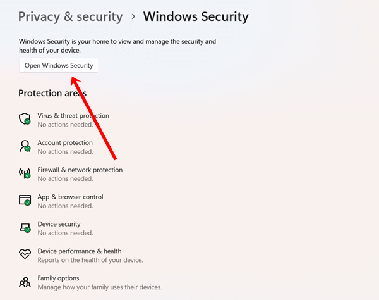Click the Virus & threat protection shield icon

[25, 120]
